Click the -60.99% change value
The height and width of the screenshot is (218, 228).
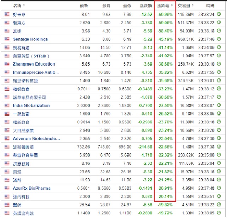tap(165, 15)
